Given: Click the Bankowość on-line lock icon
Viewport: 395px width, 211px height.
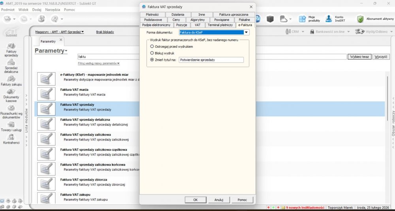Looking at the screenshot, I should [312, 32].
